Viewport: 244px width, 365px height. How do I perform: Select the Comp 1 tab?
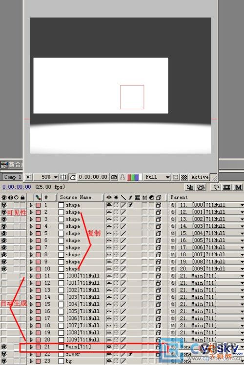[13, 177]
